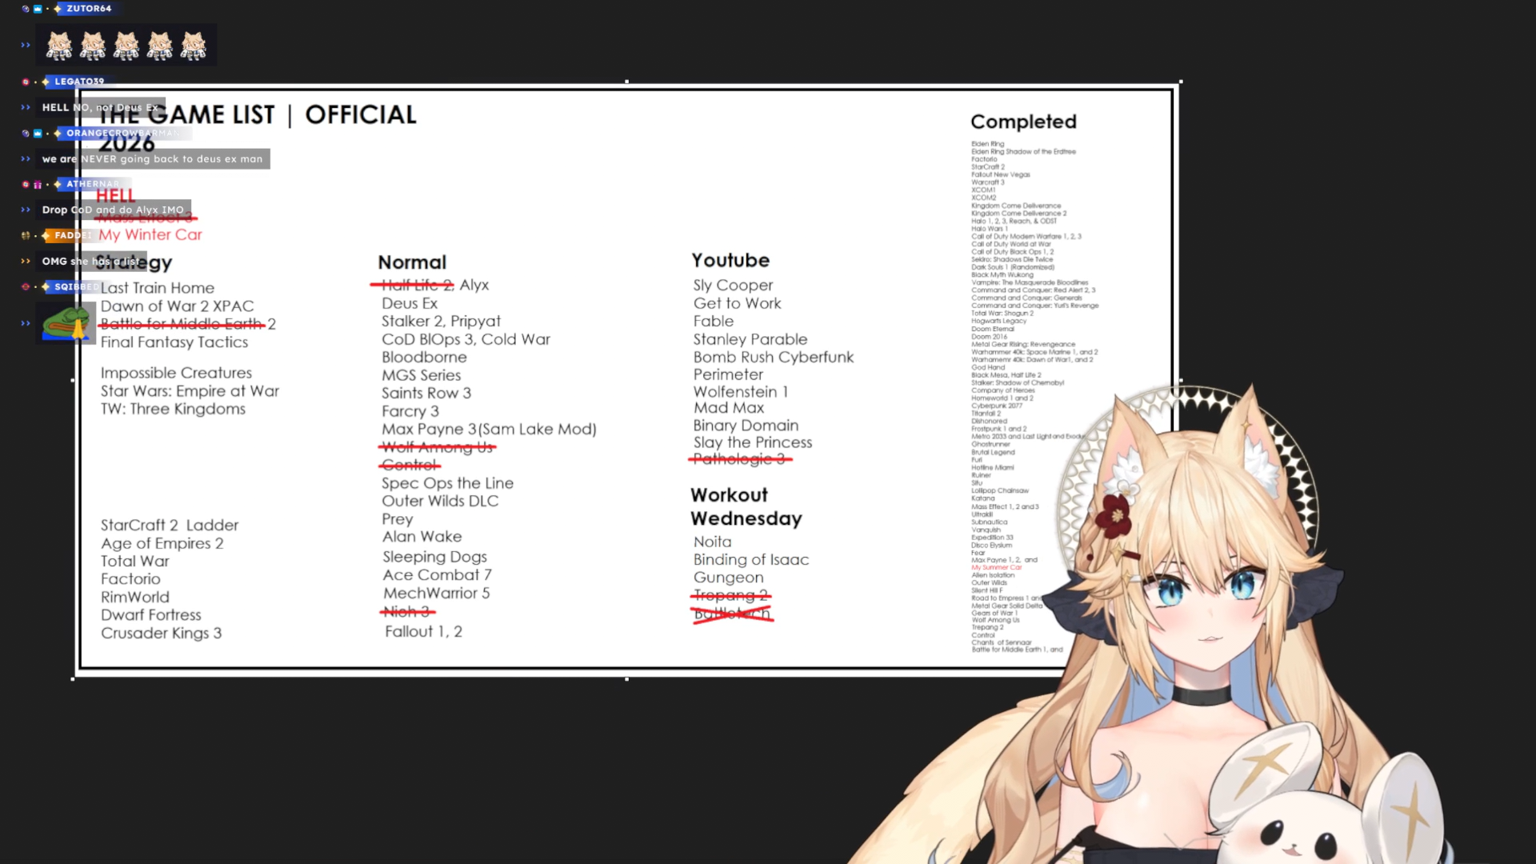Click the first cat-girl emote in ZUTOR64's message
The width and height of the screenshot is (1536, 864).
[59, 46]
